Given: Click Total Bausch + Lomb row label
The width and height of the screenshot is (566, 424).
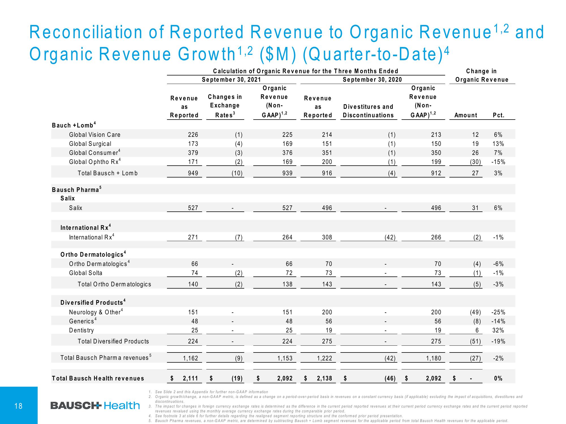Looking at the screenshot, I should (108, 173).
